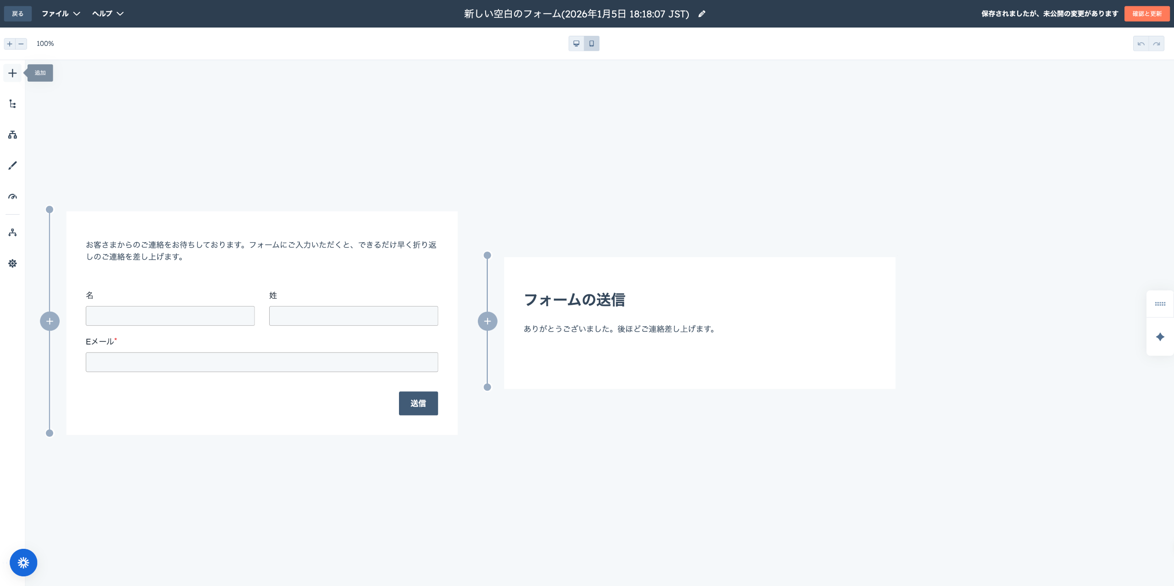Zoom out with the minus stepper
Viewport: 1174px width, 586px height.
tap(21, 44)
